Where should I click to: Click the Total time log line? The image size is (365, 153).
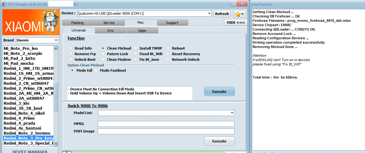[275, 77]
